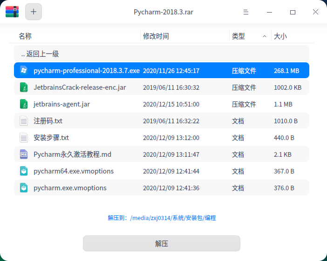Sort the list by 修改时间 column

(x=156, y=36)
